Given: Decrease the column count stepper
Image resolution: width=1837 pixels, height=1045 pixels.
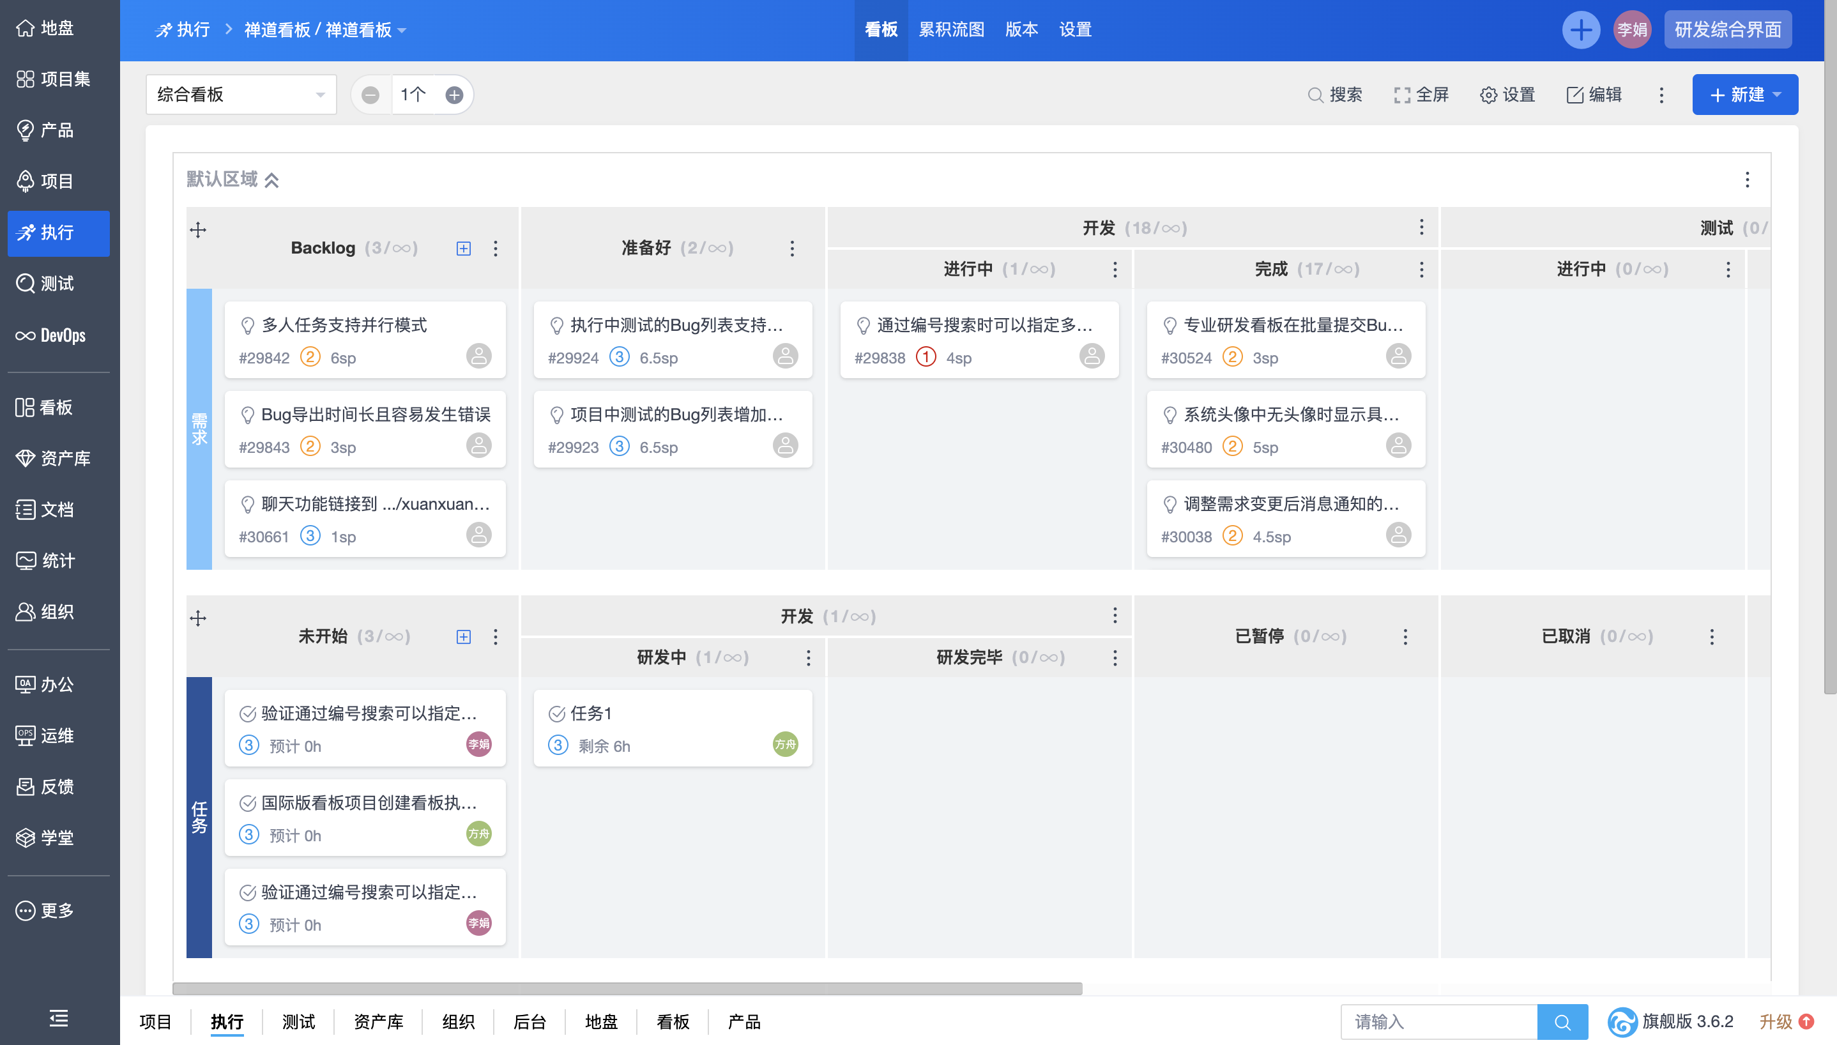Looking at the screenshot, I should (x=370, y=95).
